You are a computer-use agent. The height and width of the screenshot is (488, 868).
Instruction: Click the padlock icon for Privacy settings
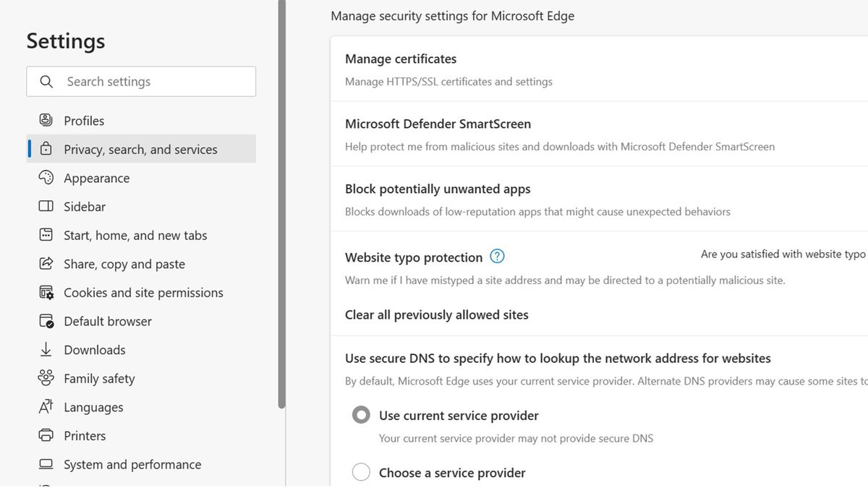point(45,149)
